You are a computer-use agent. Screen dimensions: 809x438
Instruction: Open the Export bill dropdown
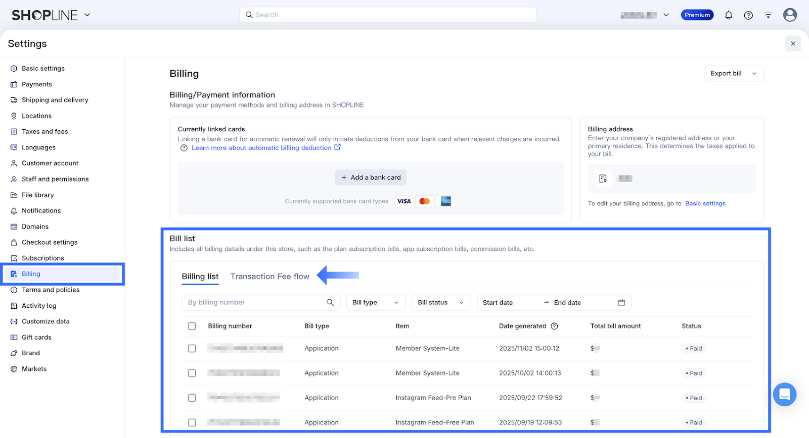tap(734, 73)
